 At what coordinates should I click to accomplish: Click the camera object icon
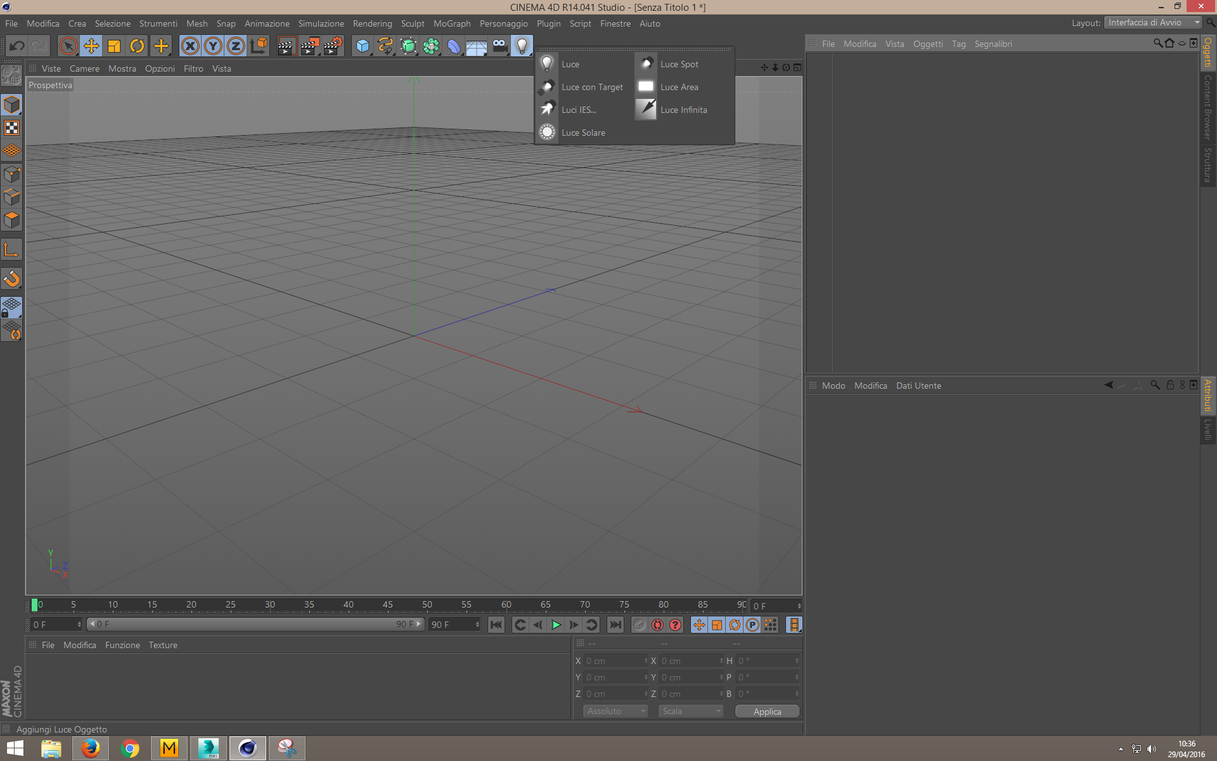click(x=499, y=46)
